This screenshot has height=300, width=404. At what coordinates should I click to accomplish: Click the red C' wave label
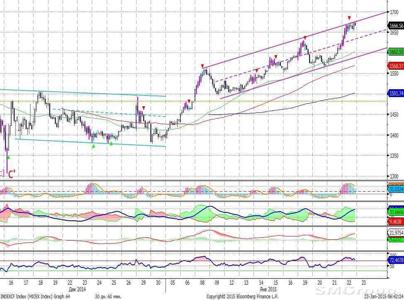(12, 174)
